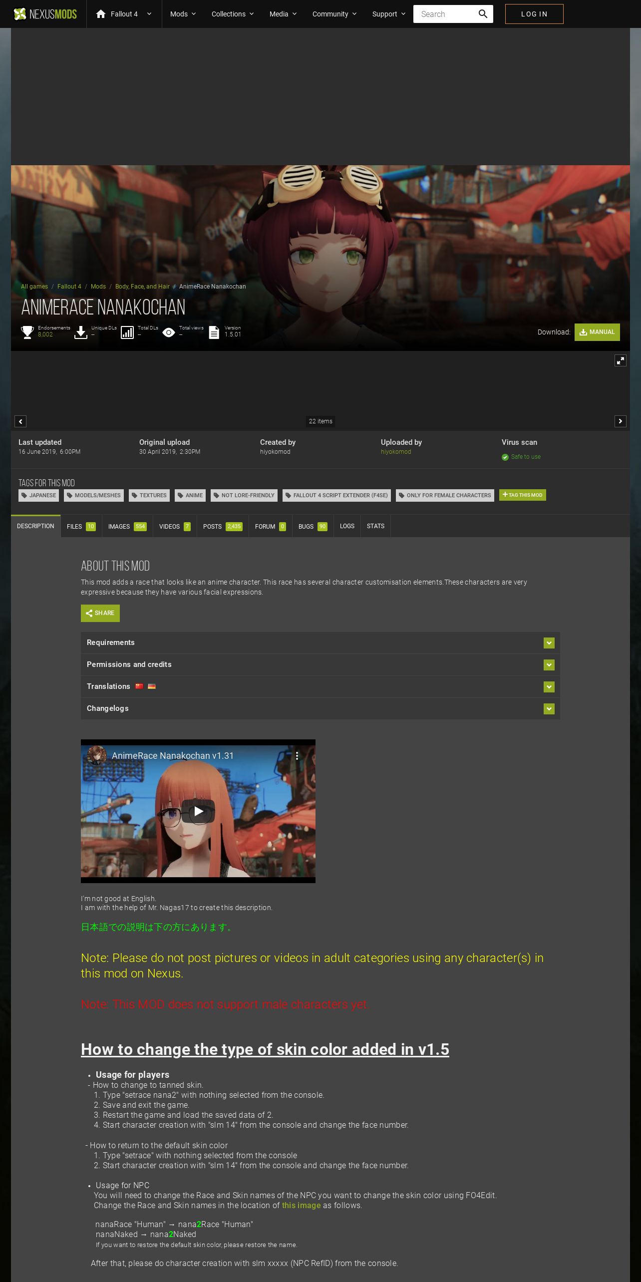Open Fallout 4 breadcrumb link
The width and height of the screenshot is (641, 1282).
click(69, 287)
